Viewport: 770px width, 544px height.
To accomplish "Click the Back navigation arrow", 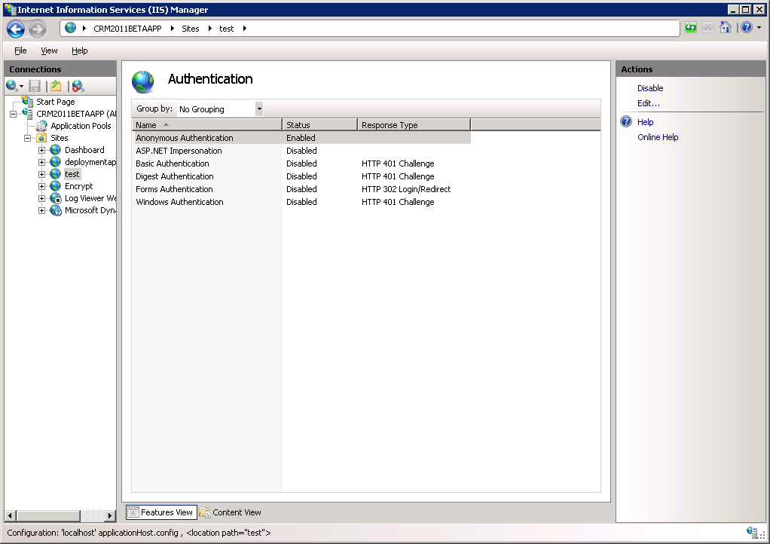I will point(14,28).
